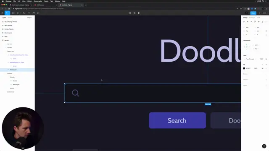Select the blue frame layer
The width and height of the screenshot is (269, 151).
pyautogui.click(x=6, y=36)
